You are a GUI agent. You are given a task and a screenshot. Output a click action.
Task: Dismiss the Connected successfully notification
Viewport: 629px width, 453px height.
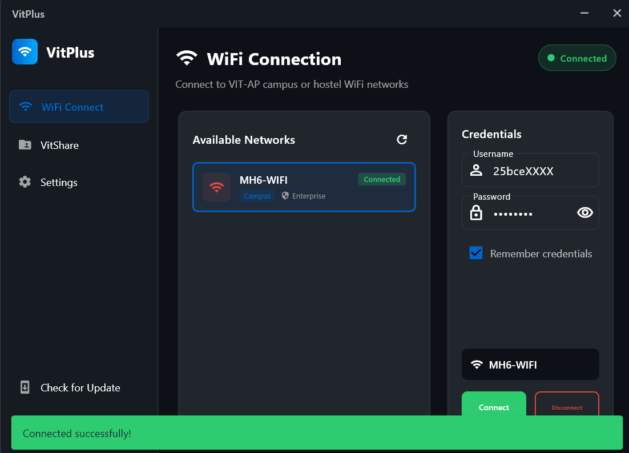pyautogui.click(x=317, y=432)
